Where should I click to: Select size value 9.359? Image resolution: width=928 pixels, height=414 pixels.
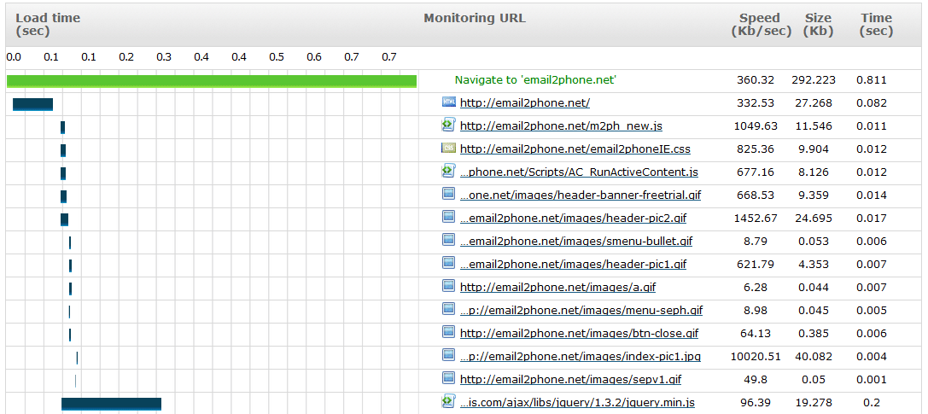(814, 195)
